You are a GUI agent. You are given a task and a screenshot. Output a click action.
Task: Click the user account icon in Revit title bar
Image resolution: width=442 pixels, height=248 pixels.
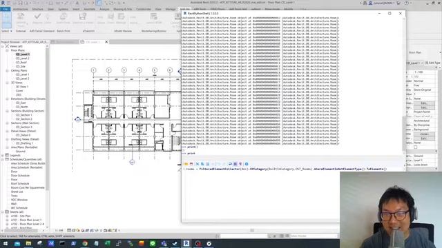(370, 3)
